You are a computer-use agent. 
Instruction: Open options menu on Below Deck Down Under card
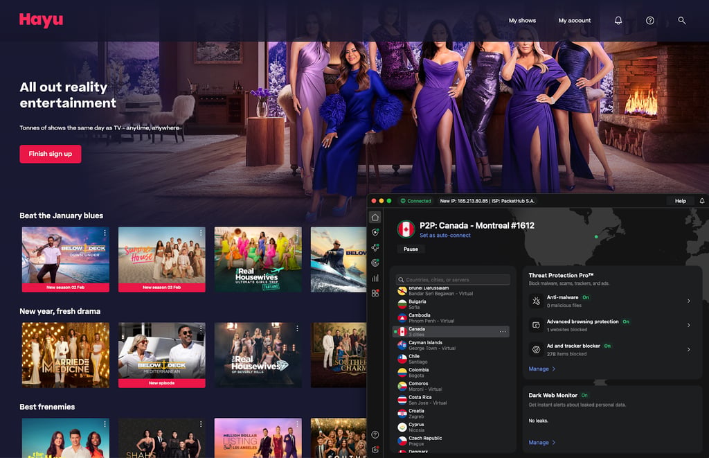pos(105,233)
